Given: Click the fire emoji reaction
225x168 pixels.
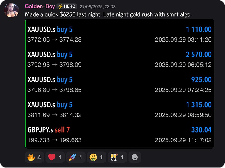Looking at the screenshot, I should tap(34, 157).
